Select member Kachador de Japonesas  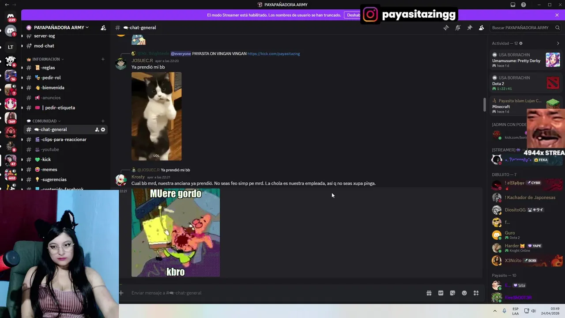(526, 197)
